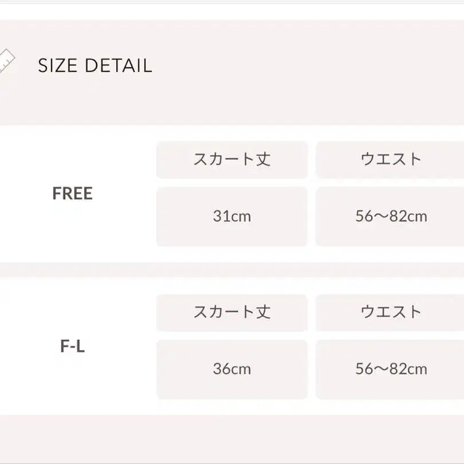
Task: Select the F-L size label
Action: click(73, 347)
